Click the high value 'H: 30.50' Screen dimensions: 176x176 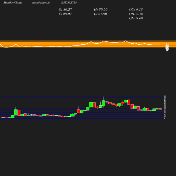(x=101, y=10)
